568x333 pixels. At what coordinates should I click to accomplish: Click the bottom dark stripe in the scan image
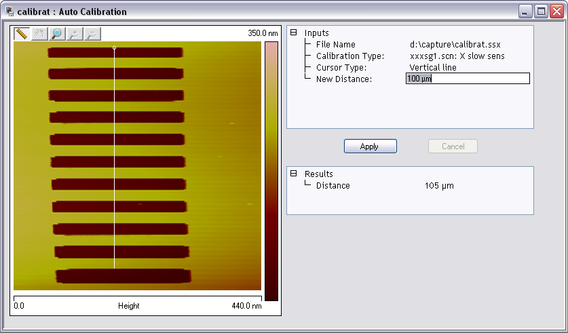click(123, 276)
